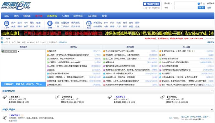Open the 美食 category link
The width and height of the screenshot is (215, 123).
click(13, 26)
